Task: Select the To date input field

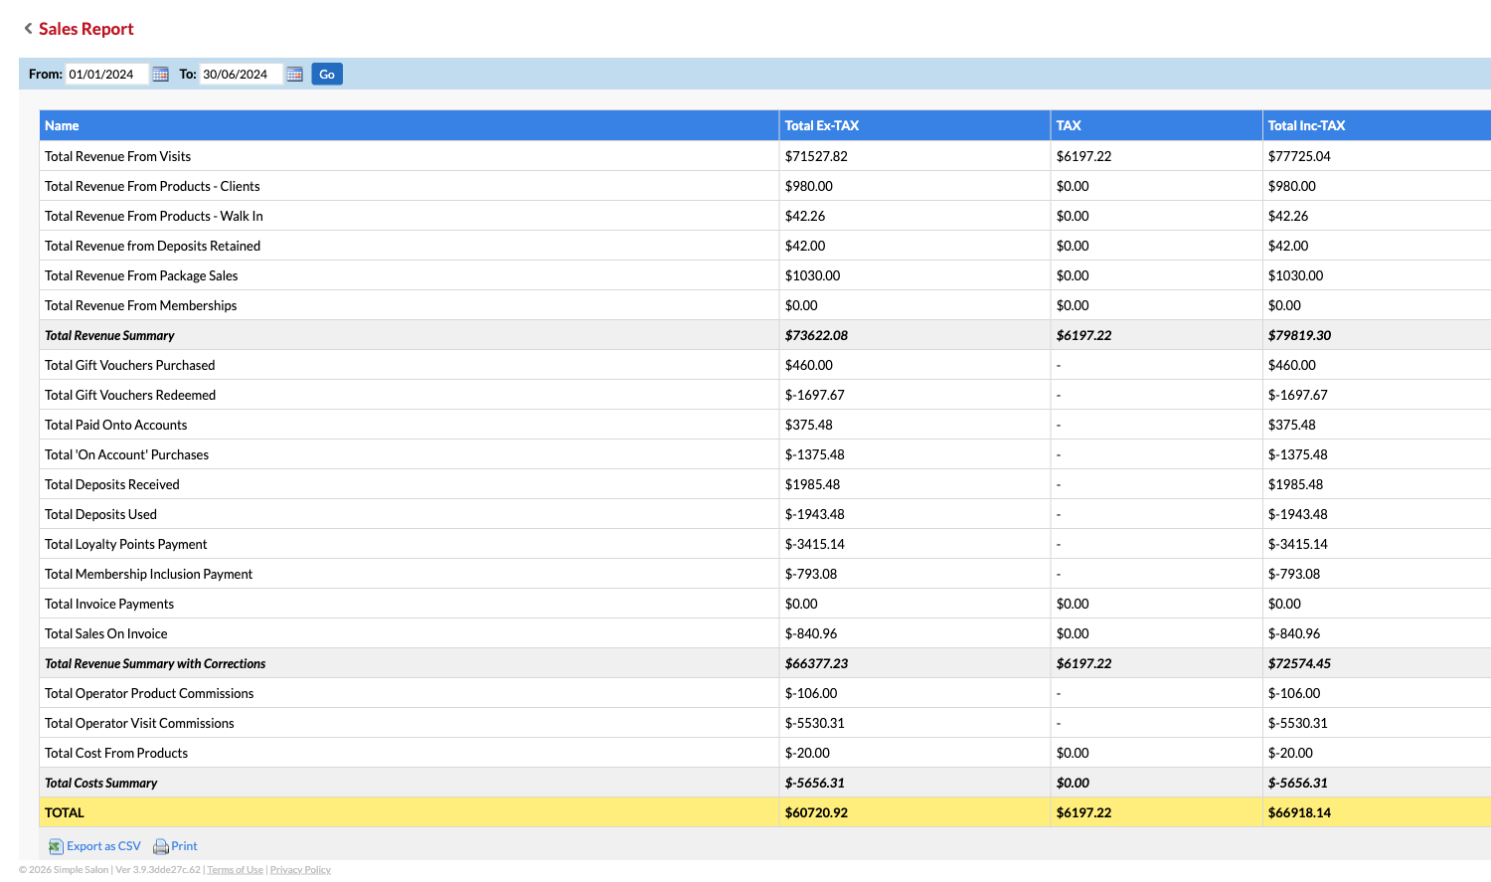Action: [242, 74]
